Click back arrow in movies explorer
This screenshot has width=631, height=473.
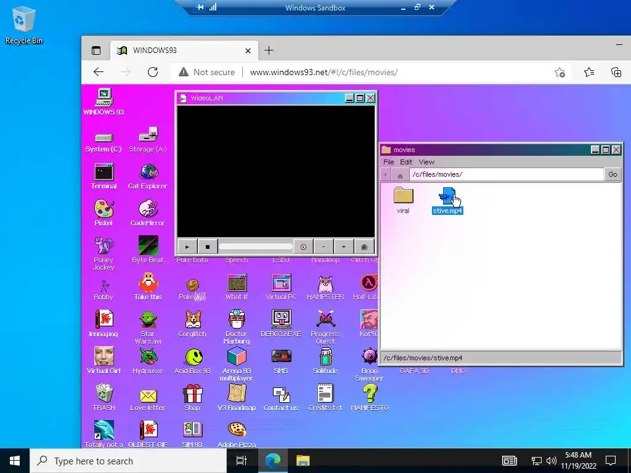pyautogui.click(x=386, y=174)
